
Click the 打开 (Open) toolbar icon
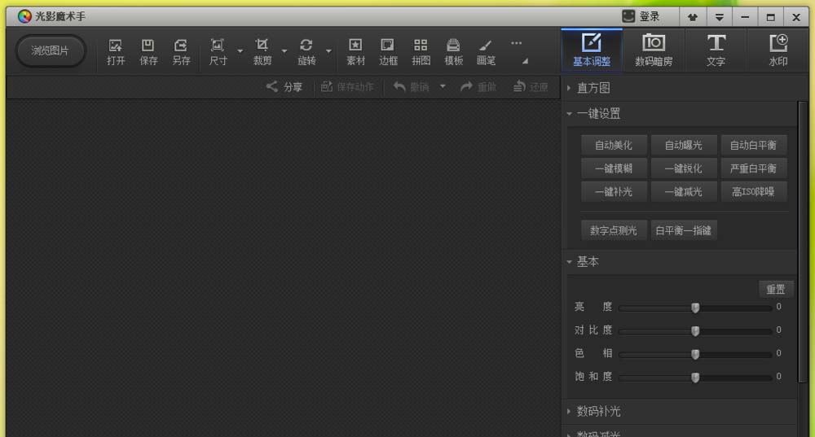pyautogui.click(x=116, y=52)
